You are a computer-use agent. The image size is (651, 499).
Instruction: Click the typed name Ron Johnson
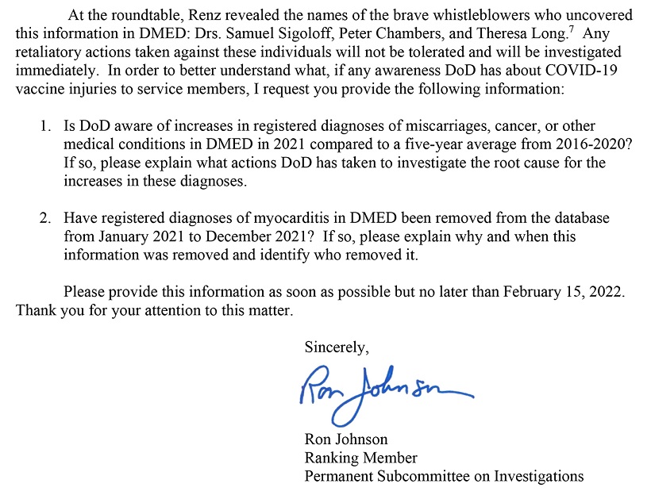346,439
